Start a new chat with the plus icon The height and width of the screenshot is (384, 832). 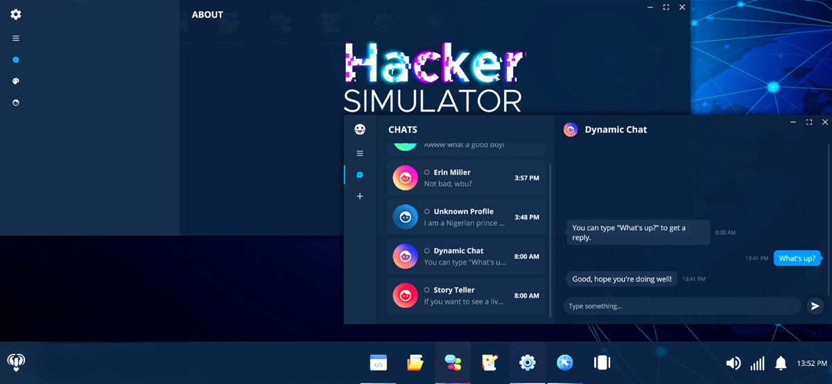tap(360, 197)
